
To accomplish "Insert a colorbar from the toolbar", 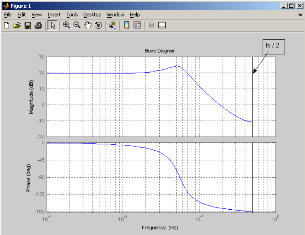I will (x=127, y=25).
